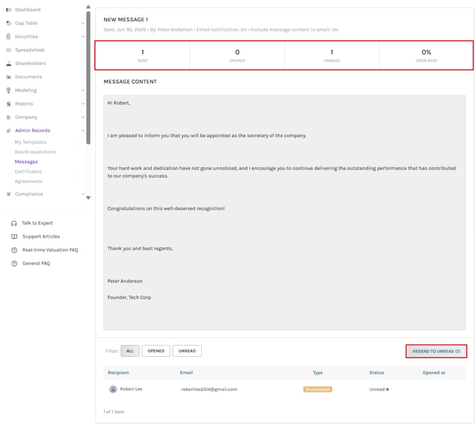The image size is (476, 426).
Task: Click RESEND TO UNREAD (1) button
Action: point(436,351)
